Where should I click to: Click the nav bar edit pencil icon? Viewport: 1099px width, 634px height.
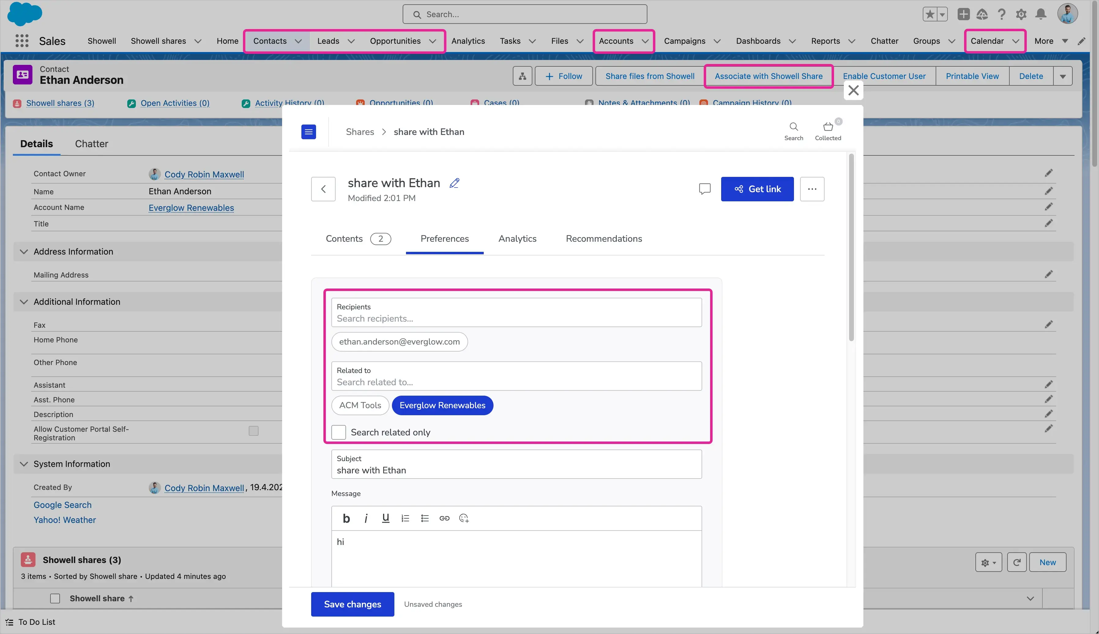coord(1082,41)
